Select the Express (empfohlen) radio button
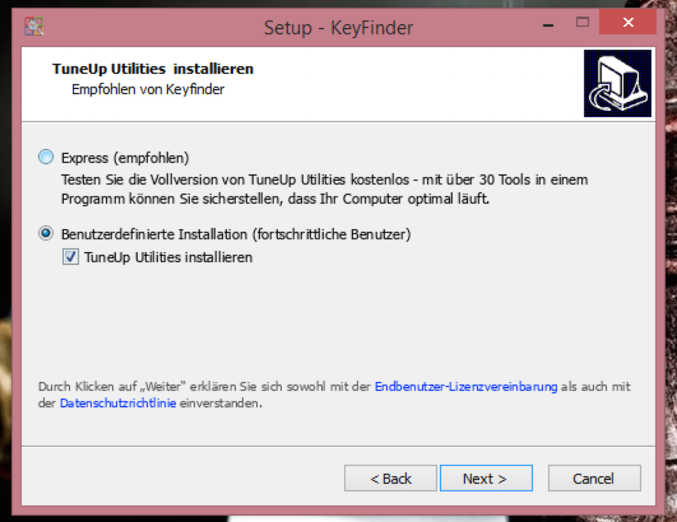 pyautogui.click(x=46, y=157)
